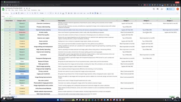This screenshot has height=102, width=181.
Task: Open the cell borders tool
Action: pyautogui.click(x=69, y=13)
